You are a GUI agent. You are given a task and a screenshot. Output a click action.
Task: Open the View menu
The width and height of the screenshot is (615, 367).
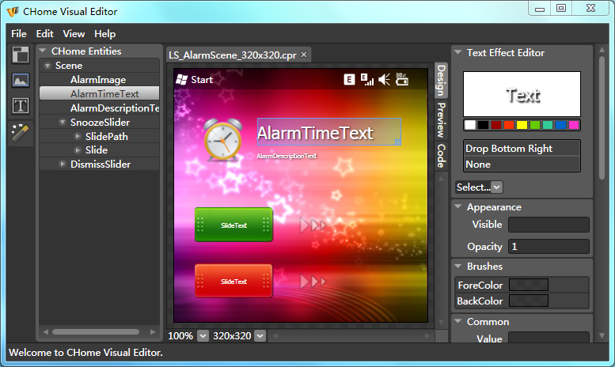click(x=74, y=34)
